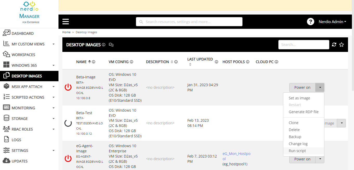
Task: Click the info icon beside Desktop Images title
Action: pyautogui.click(x=104, y=45)
